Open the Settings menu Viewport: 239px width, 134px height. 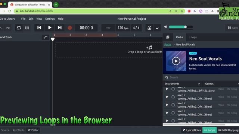50,19
